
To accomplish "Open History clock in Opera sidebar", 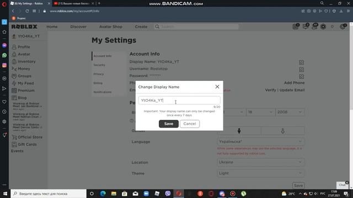I will [4, 112].
